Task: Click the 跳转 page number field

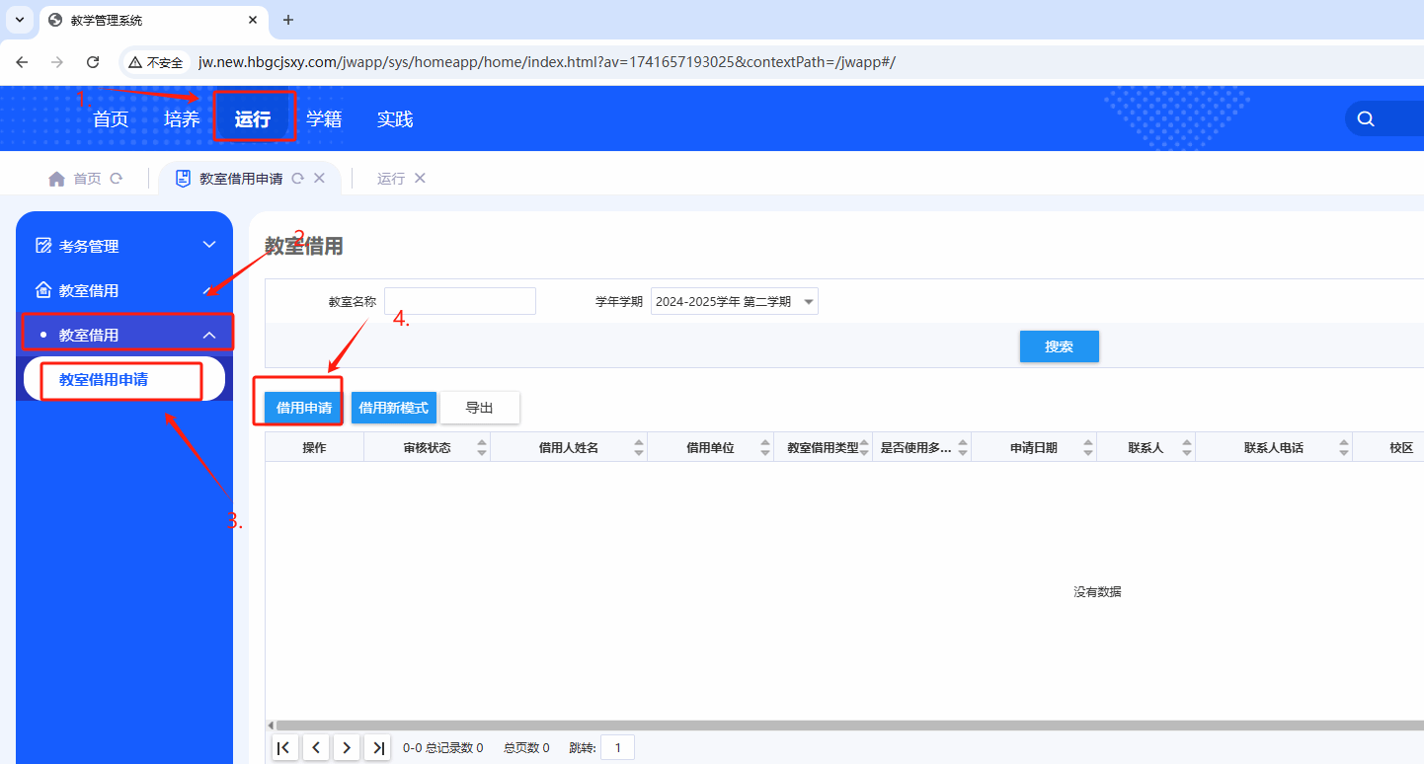Action: 618,747
